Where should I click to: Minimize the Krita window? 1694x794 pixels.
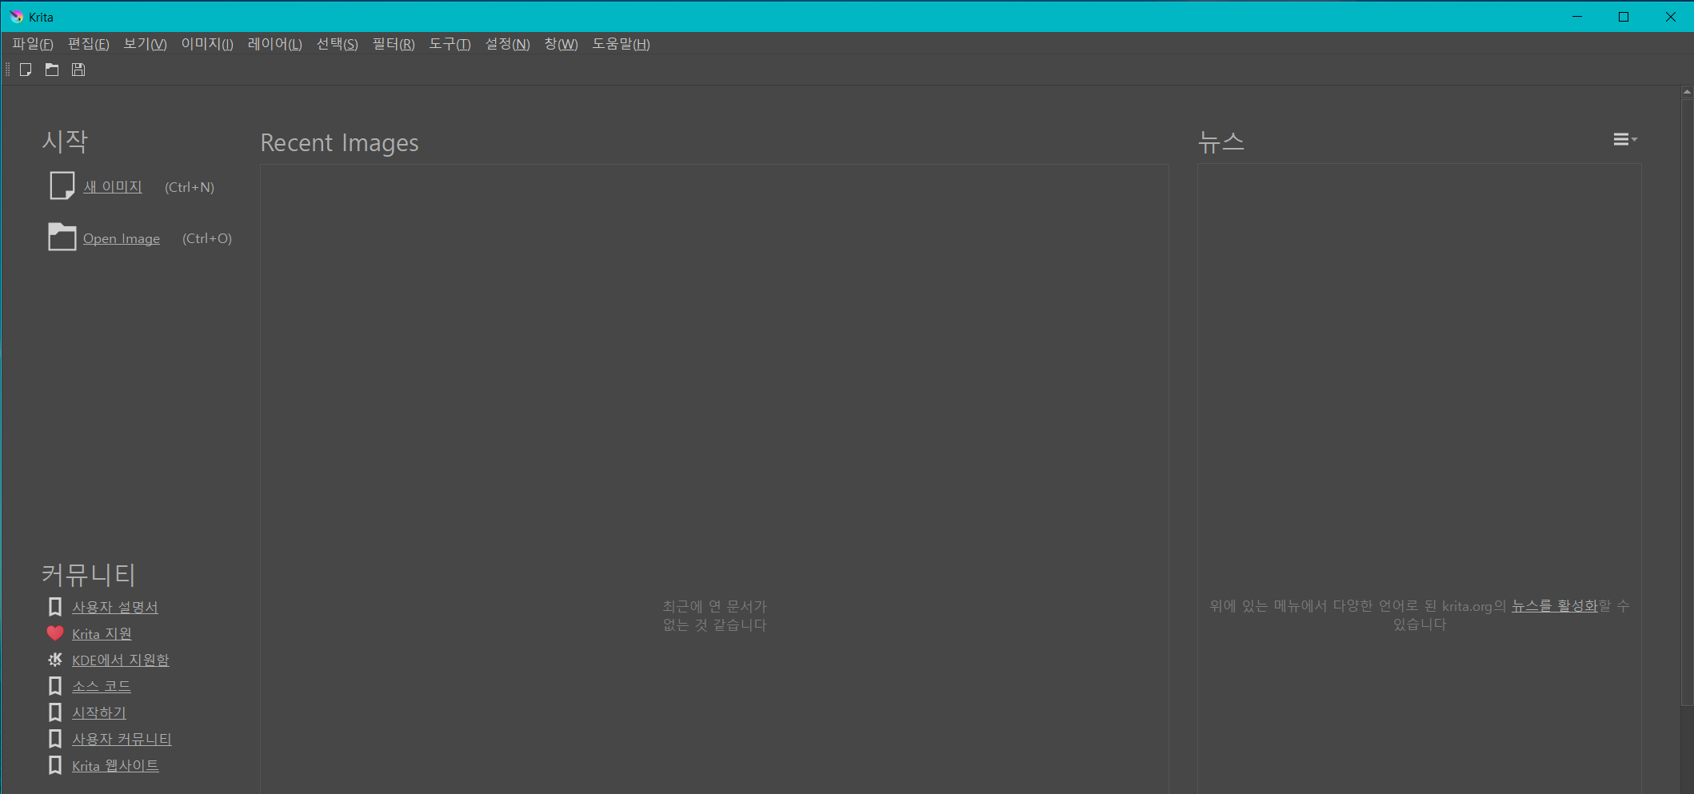click(x=1577, y=17)
